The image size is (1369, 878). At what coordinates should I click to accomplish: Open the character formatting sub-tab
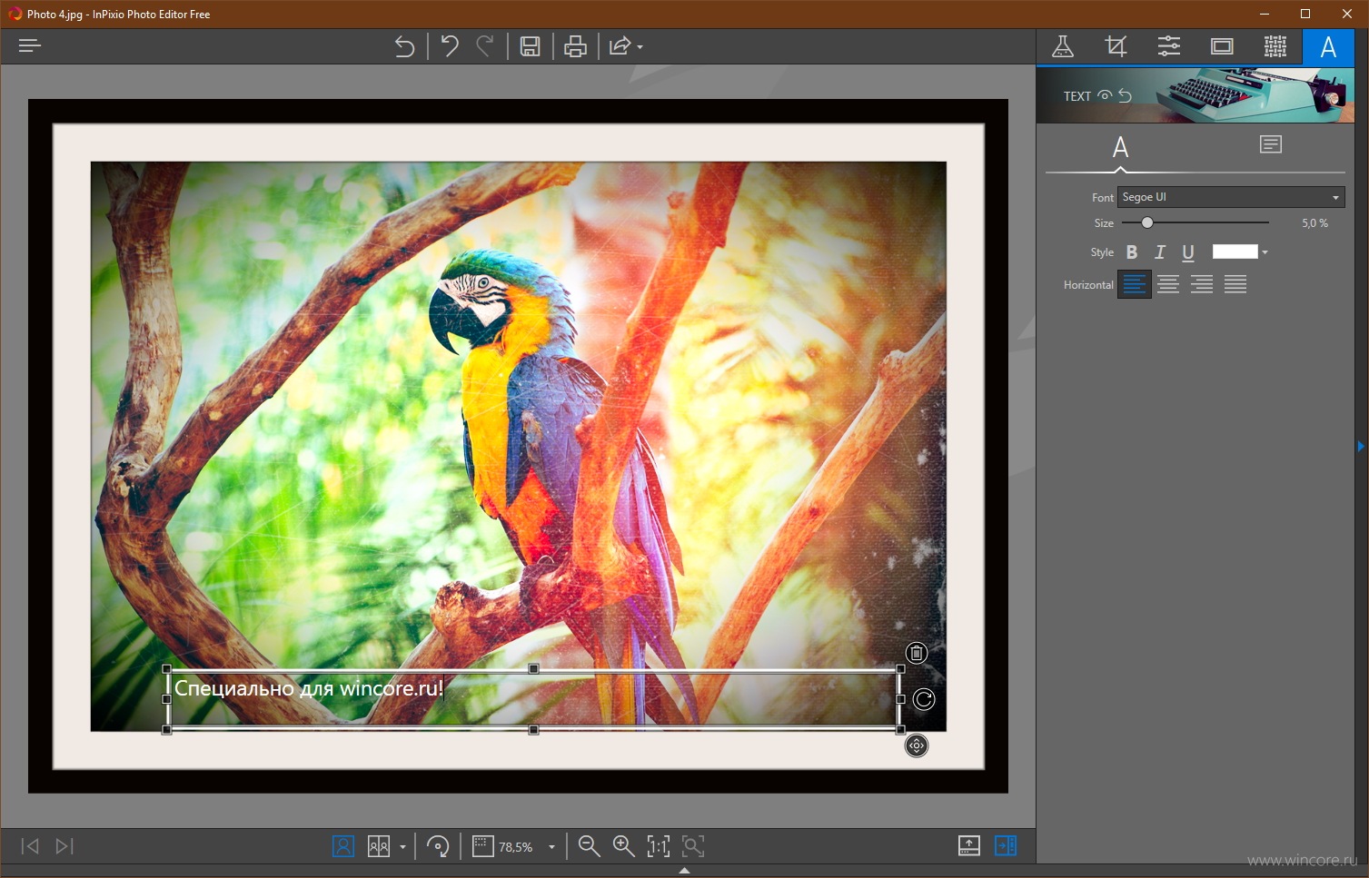pos(1121,147)
